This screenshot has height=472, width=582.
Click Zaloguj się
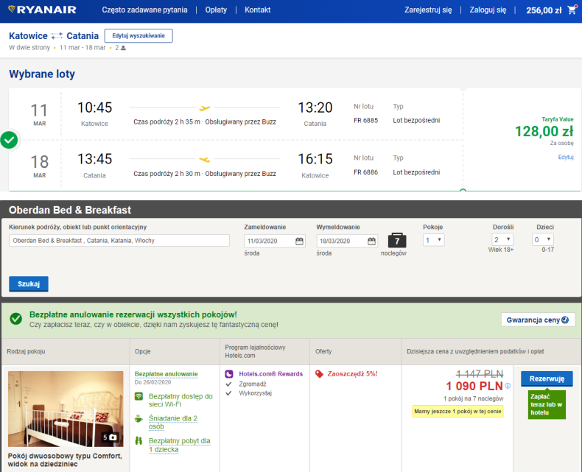(488, 10)
